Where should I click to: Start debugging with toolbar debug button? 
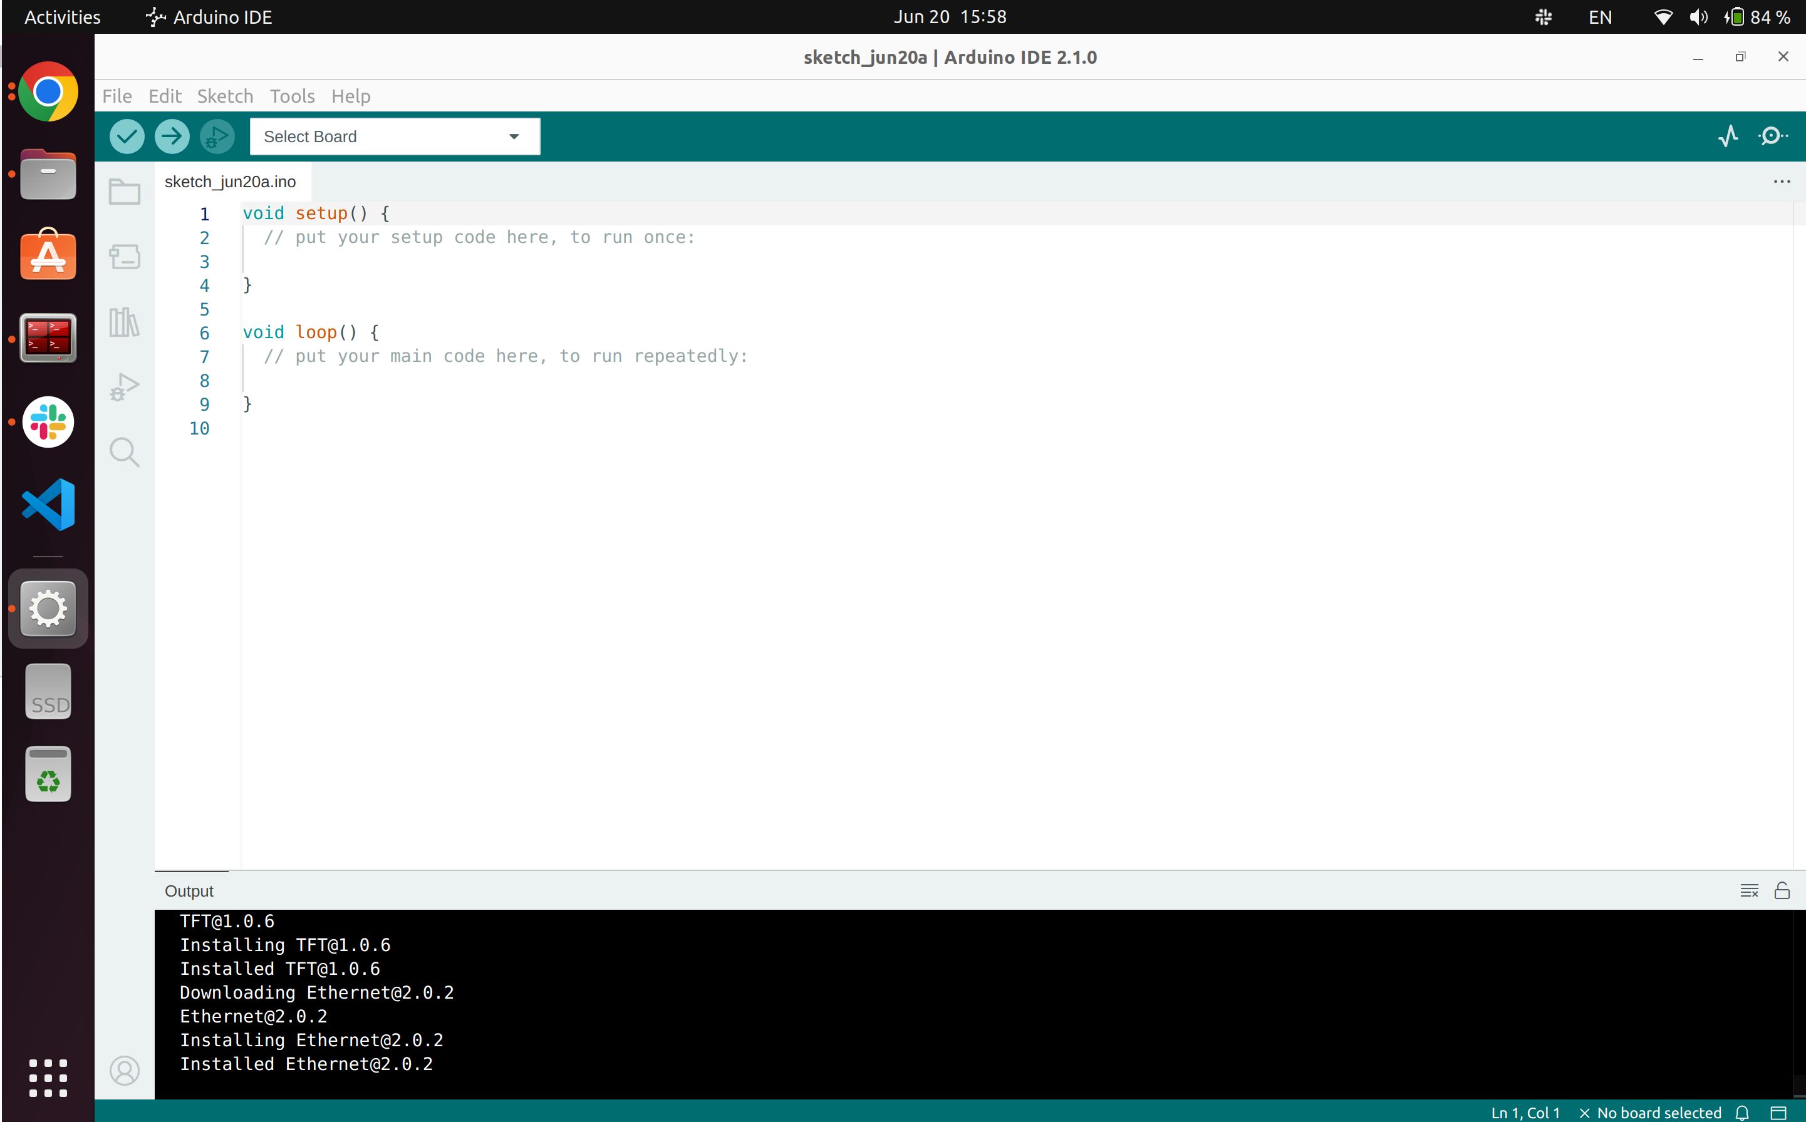click(217, 136)
